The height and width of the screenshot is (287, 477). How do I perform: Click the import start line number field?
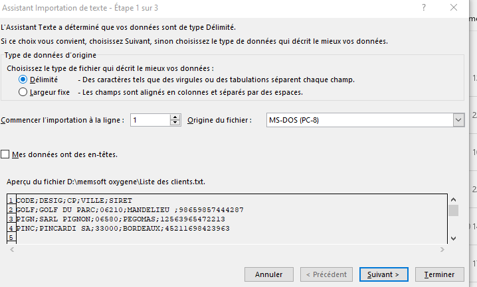(150, 120)
